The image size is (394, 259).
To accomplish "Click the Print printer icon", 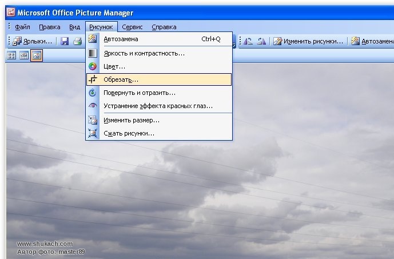I will [77, 41].
